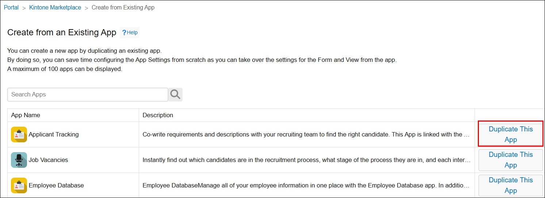Duplicate the Employee Database app
This screenshot has height=198, width=545.
[510, 185]
